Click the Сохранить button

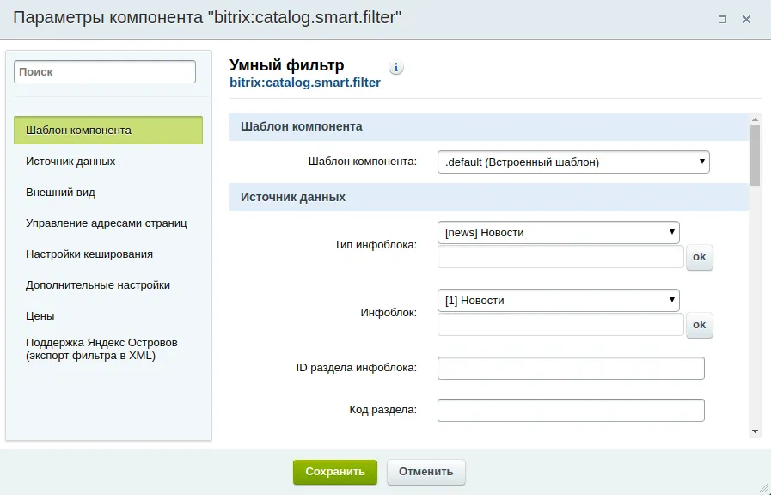click(x=334, y=472)
